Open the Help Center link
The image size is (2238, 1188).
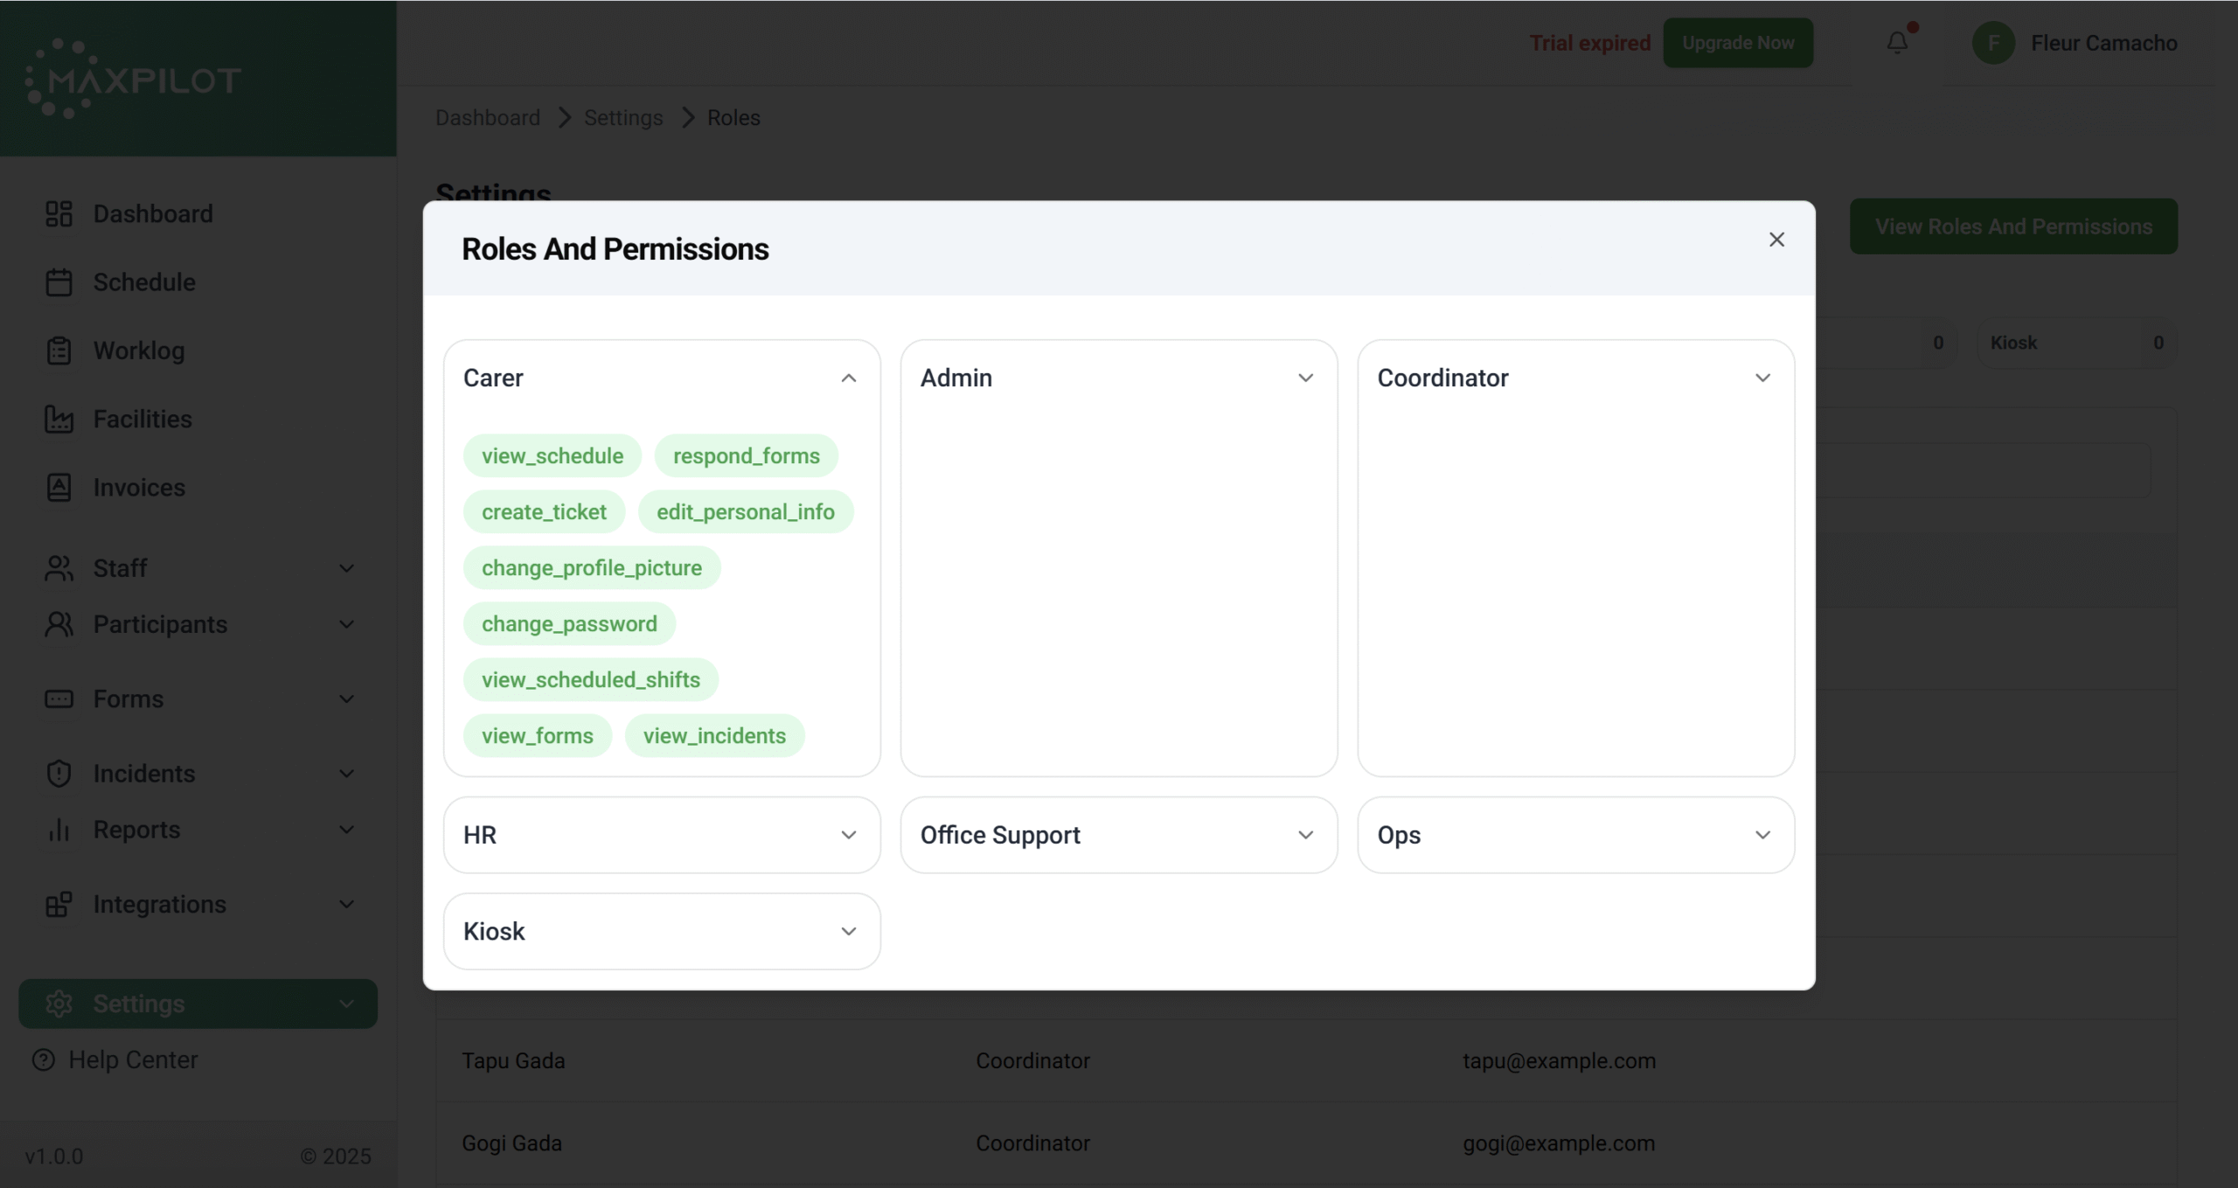click(133, 1059)
